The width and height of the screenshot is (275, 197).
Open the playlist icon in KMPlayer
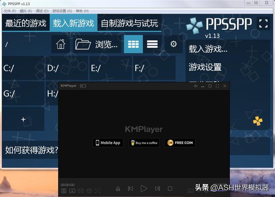click(x=64, y=191)
